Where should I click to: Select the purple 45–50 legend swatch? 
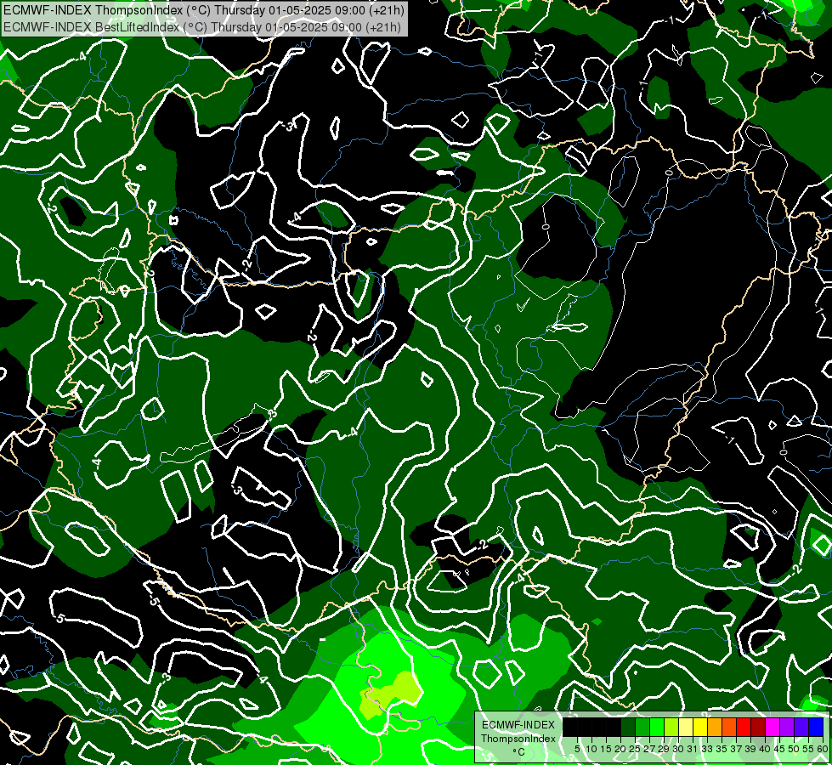(787, 727)
